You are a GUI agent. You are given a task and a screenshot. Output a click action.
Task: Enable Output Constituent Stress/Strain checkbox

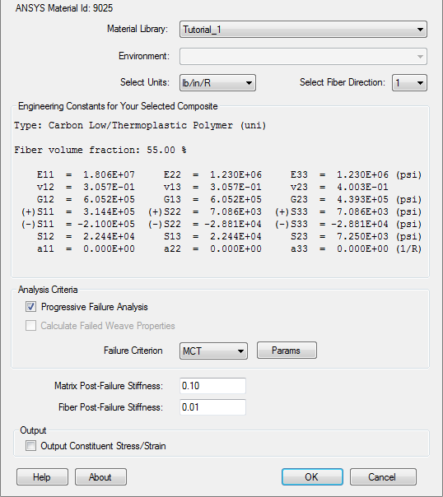(30, 446)
